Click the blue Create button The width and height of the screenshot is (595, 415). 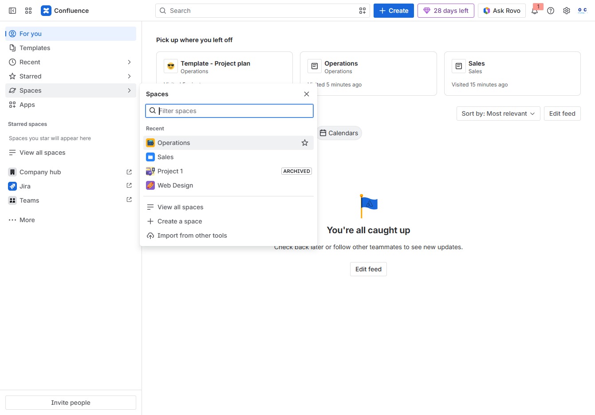point(394,11)
